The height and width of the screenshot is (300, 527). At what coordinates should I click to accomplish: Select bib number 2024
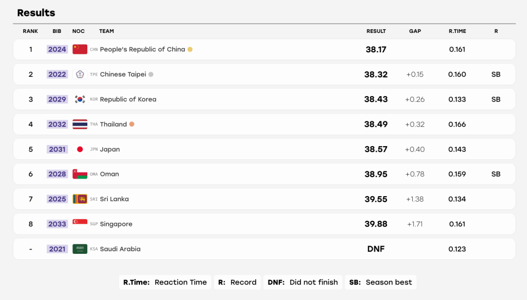pyautogui.click(x=57, y=49)
